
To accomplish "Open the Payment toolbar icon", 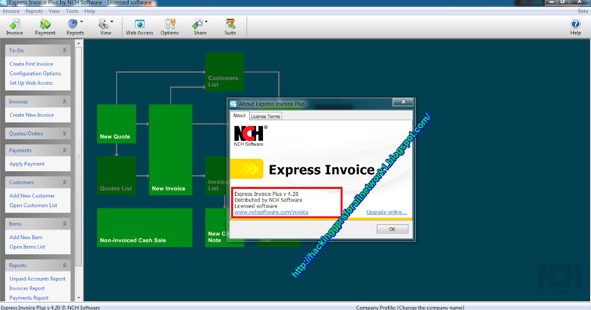I will coord(45,27).
